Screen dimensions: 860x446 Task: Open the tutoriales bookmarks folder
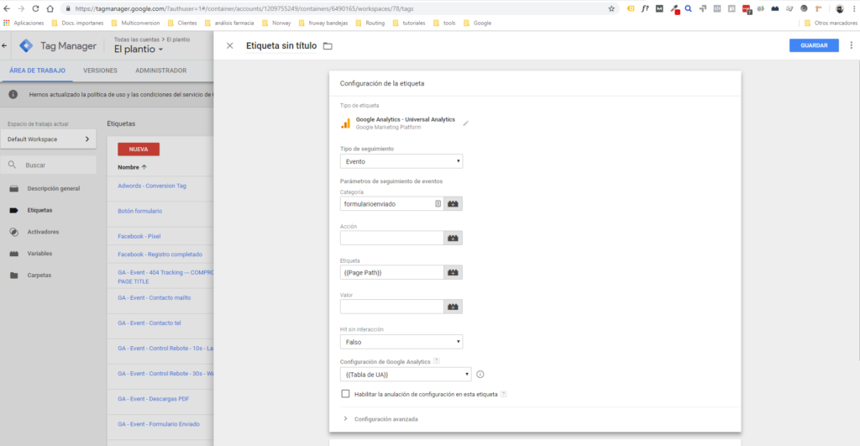[409, 23]
